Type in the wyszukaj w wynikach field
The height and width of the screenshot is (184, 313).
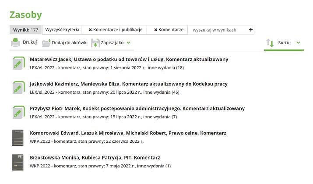[217, 30]
